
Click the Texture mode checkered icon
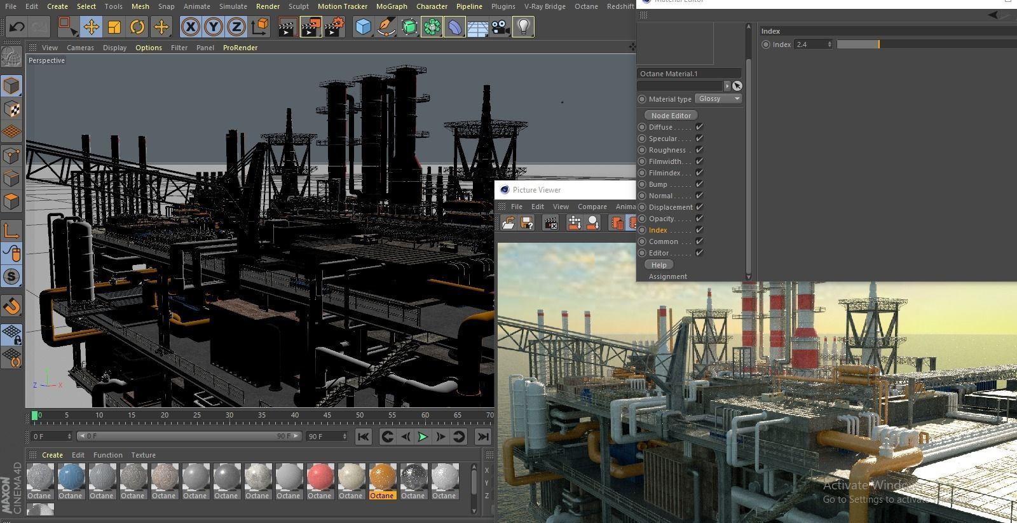pos(11,109)
